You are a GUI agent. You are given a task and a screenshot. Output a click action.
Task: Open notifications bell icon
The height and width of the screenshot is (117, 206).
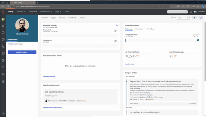coord(191,12)
